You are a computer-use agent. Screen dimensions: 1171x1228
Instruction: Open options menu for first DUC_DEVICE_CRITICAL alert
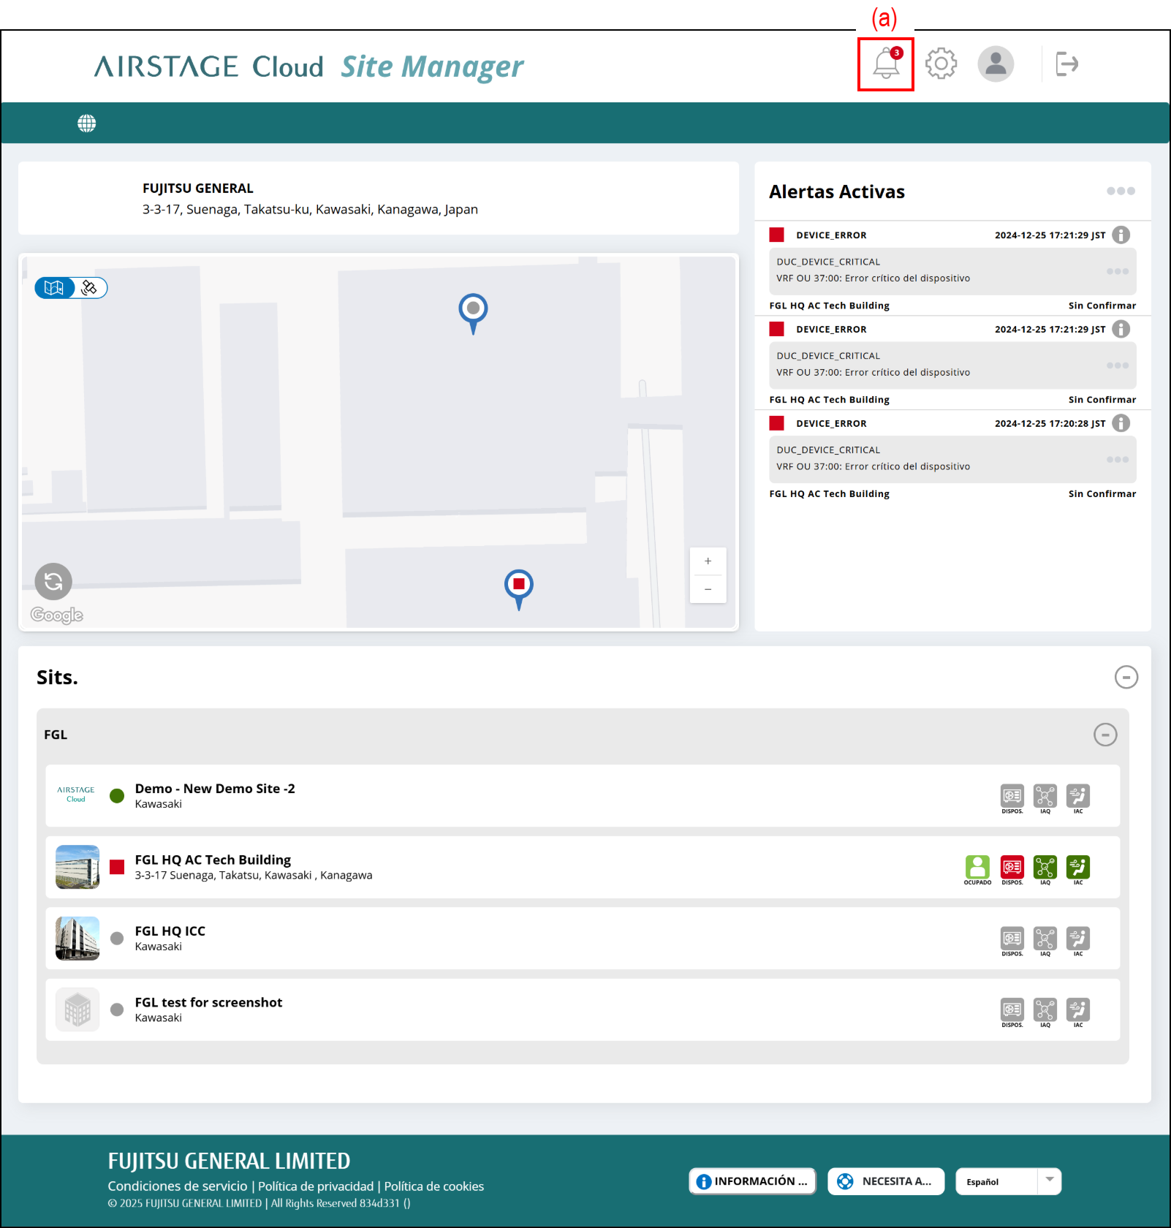click(x=1117, y=272)
